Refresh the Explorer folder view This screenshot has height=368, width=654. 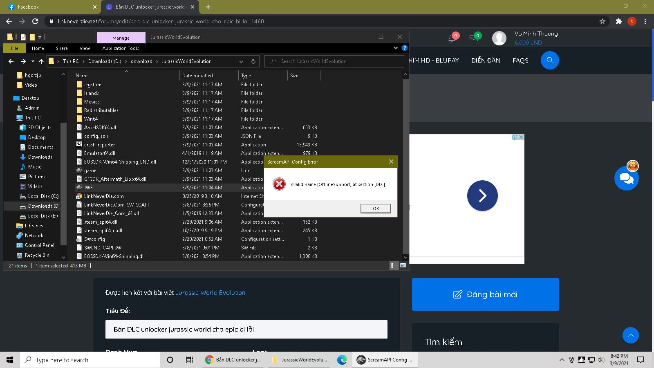click(x=253, y=61)
